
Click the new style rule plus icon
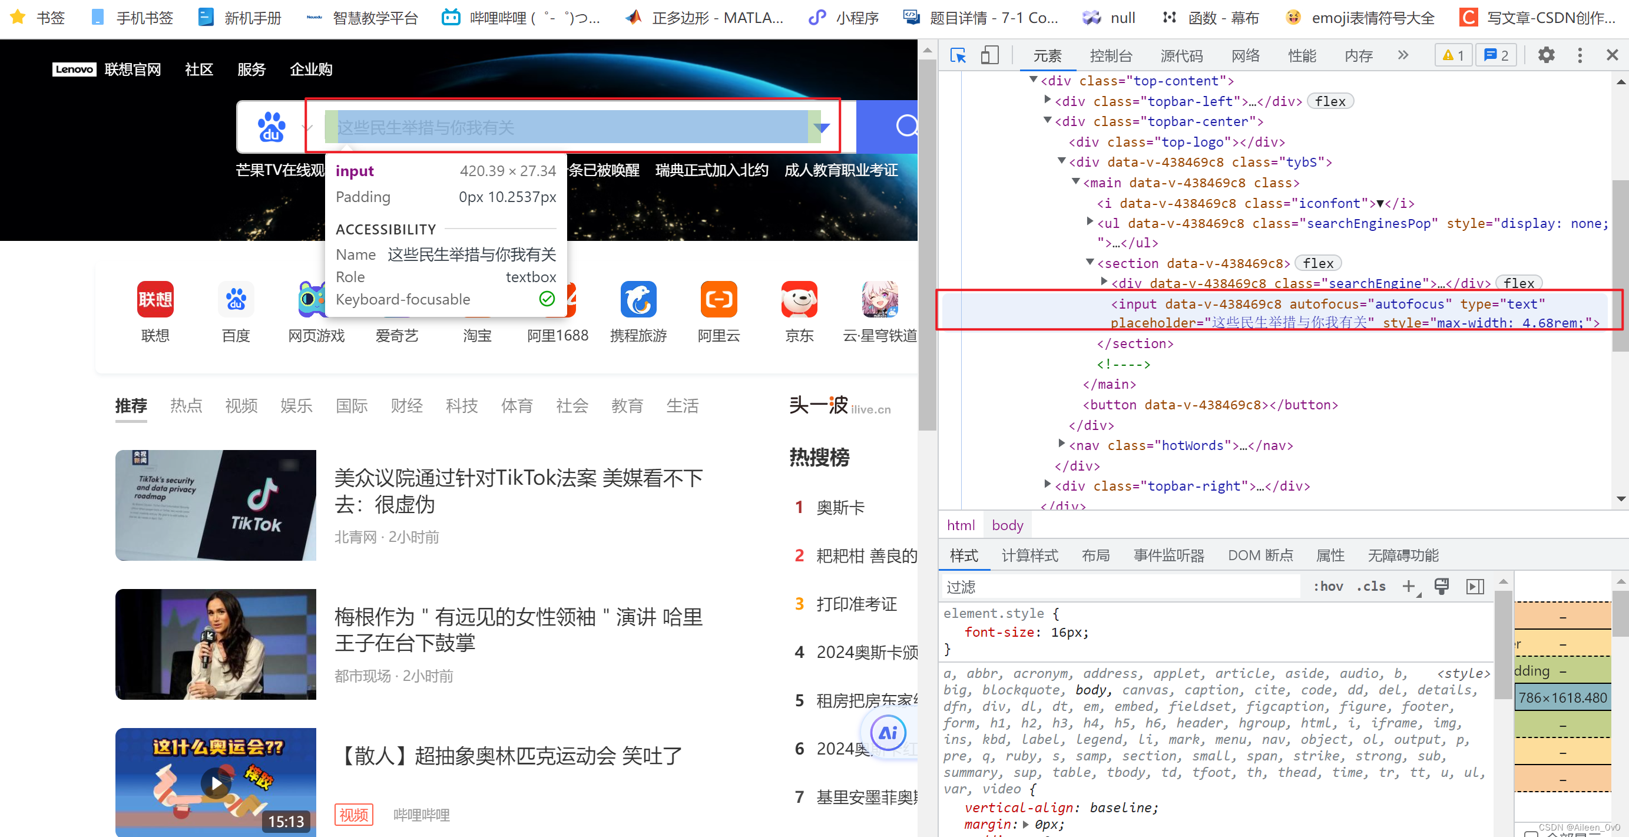click(1408, 587)
